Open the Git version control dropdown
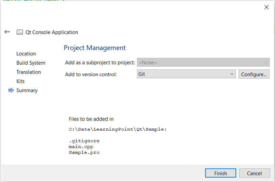This screenshot has width=275, height=182. [x=186, y=74]
